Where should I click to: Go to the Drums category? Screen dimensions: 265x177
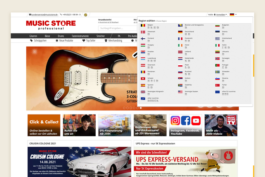coord(61,36)
